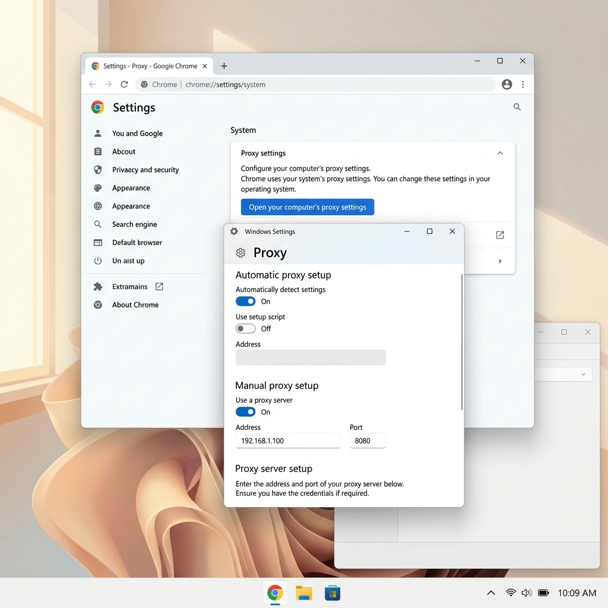608x608 pixels.
Task: Click the external link icon next to Extramains
Action: (x=159, y=287)
